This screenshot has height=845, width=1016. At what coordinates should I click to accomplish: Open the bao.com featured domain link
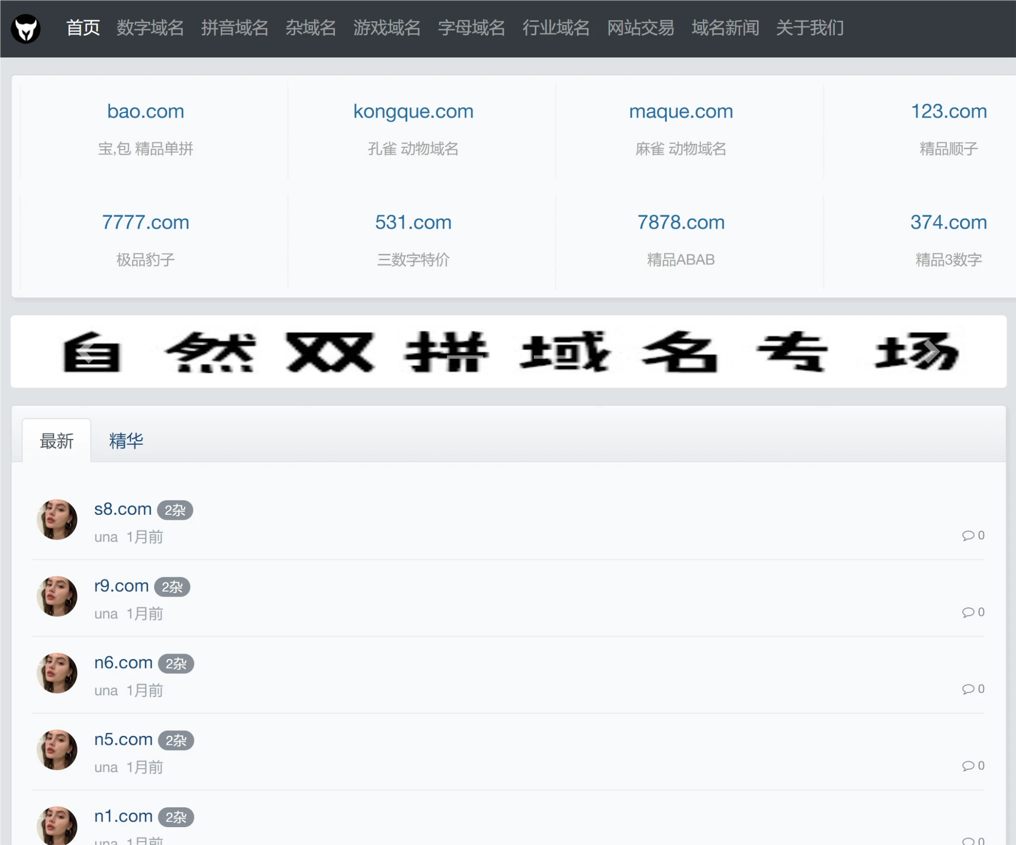tap(145, 112)
